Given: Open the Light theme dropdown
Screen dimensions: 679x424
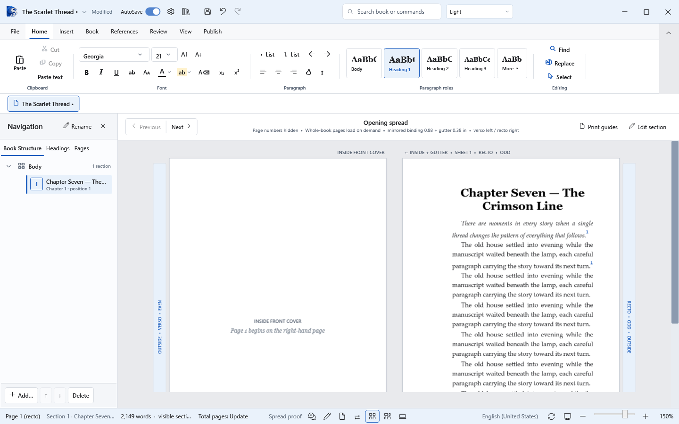Looking at the screenshot, I should click(480, 12).
